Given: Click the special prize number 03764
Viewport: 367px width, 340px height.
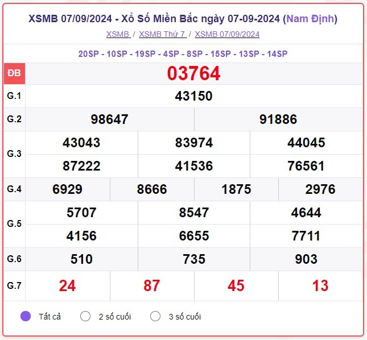Looking at the screenshot, I should click(193, 73).
